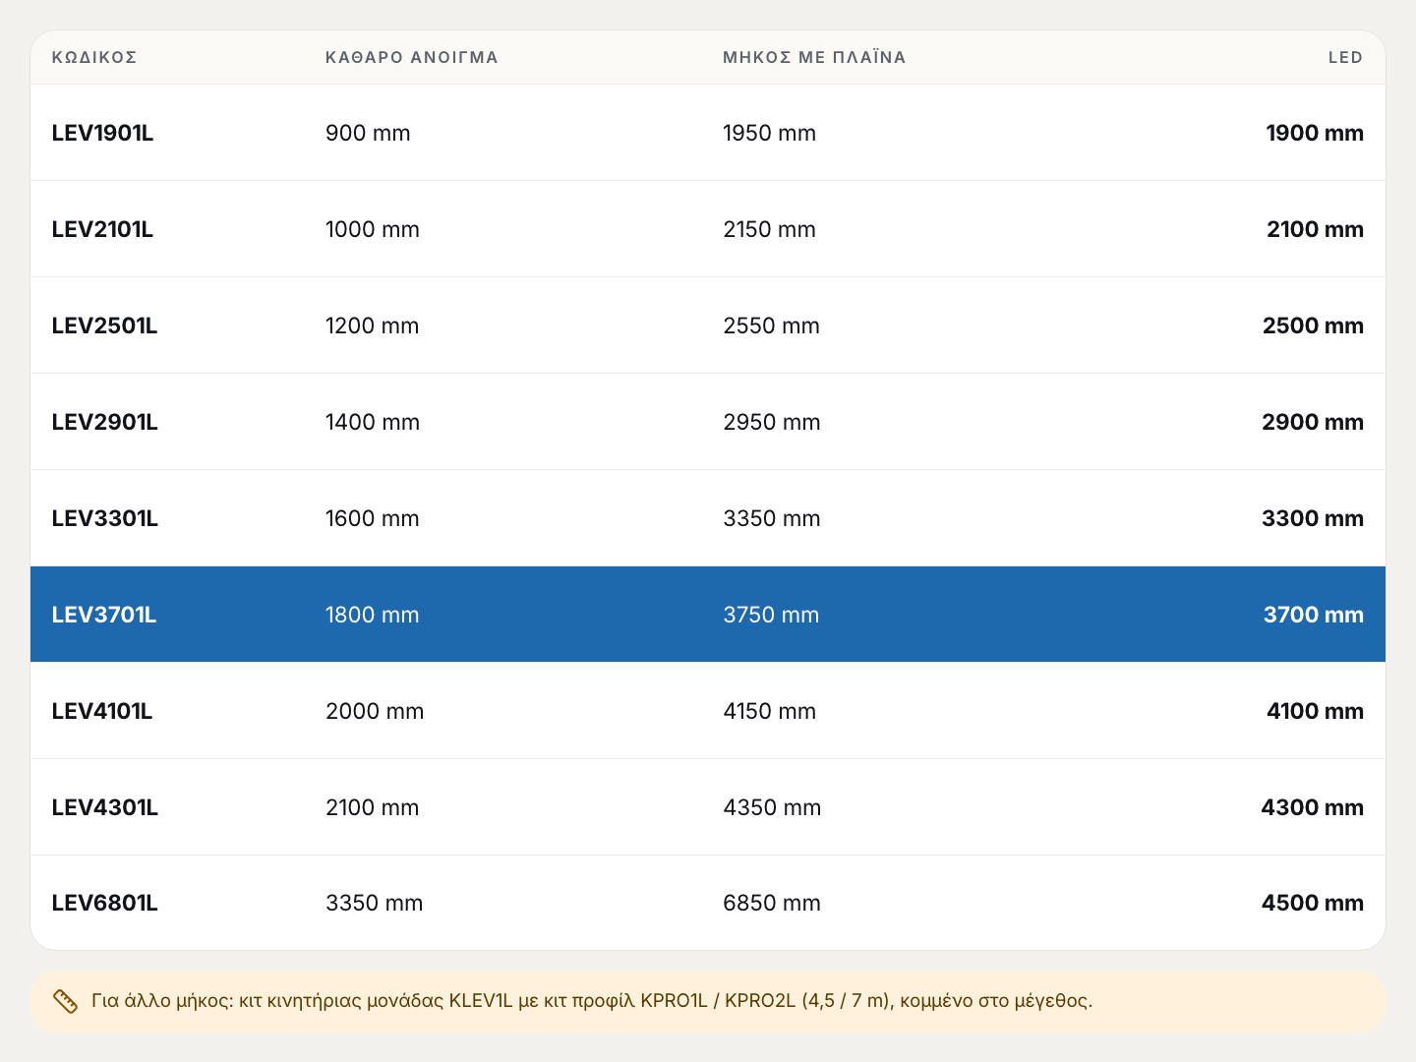Click the 6850 mm length value

click(x=772, y=903)
